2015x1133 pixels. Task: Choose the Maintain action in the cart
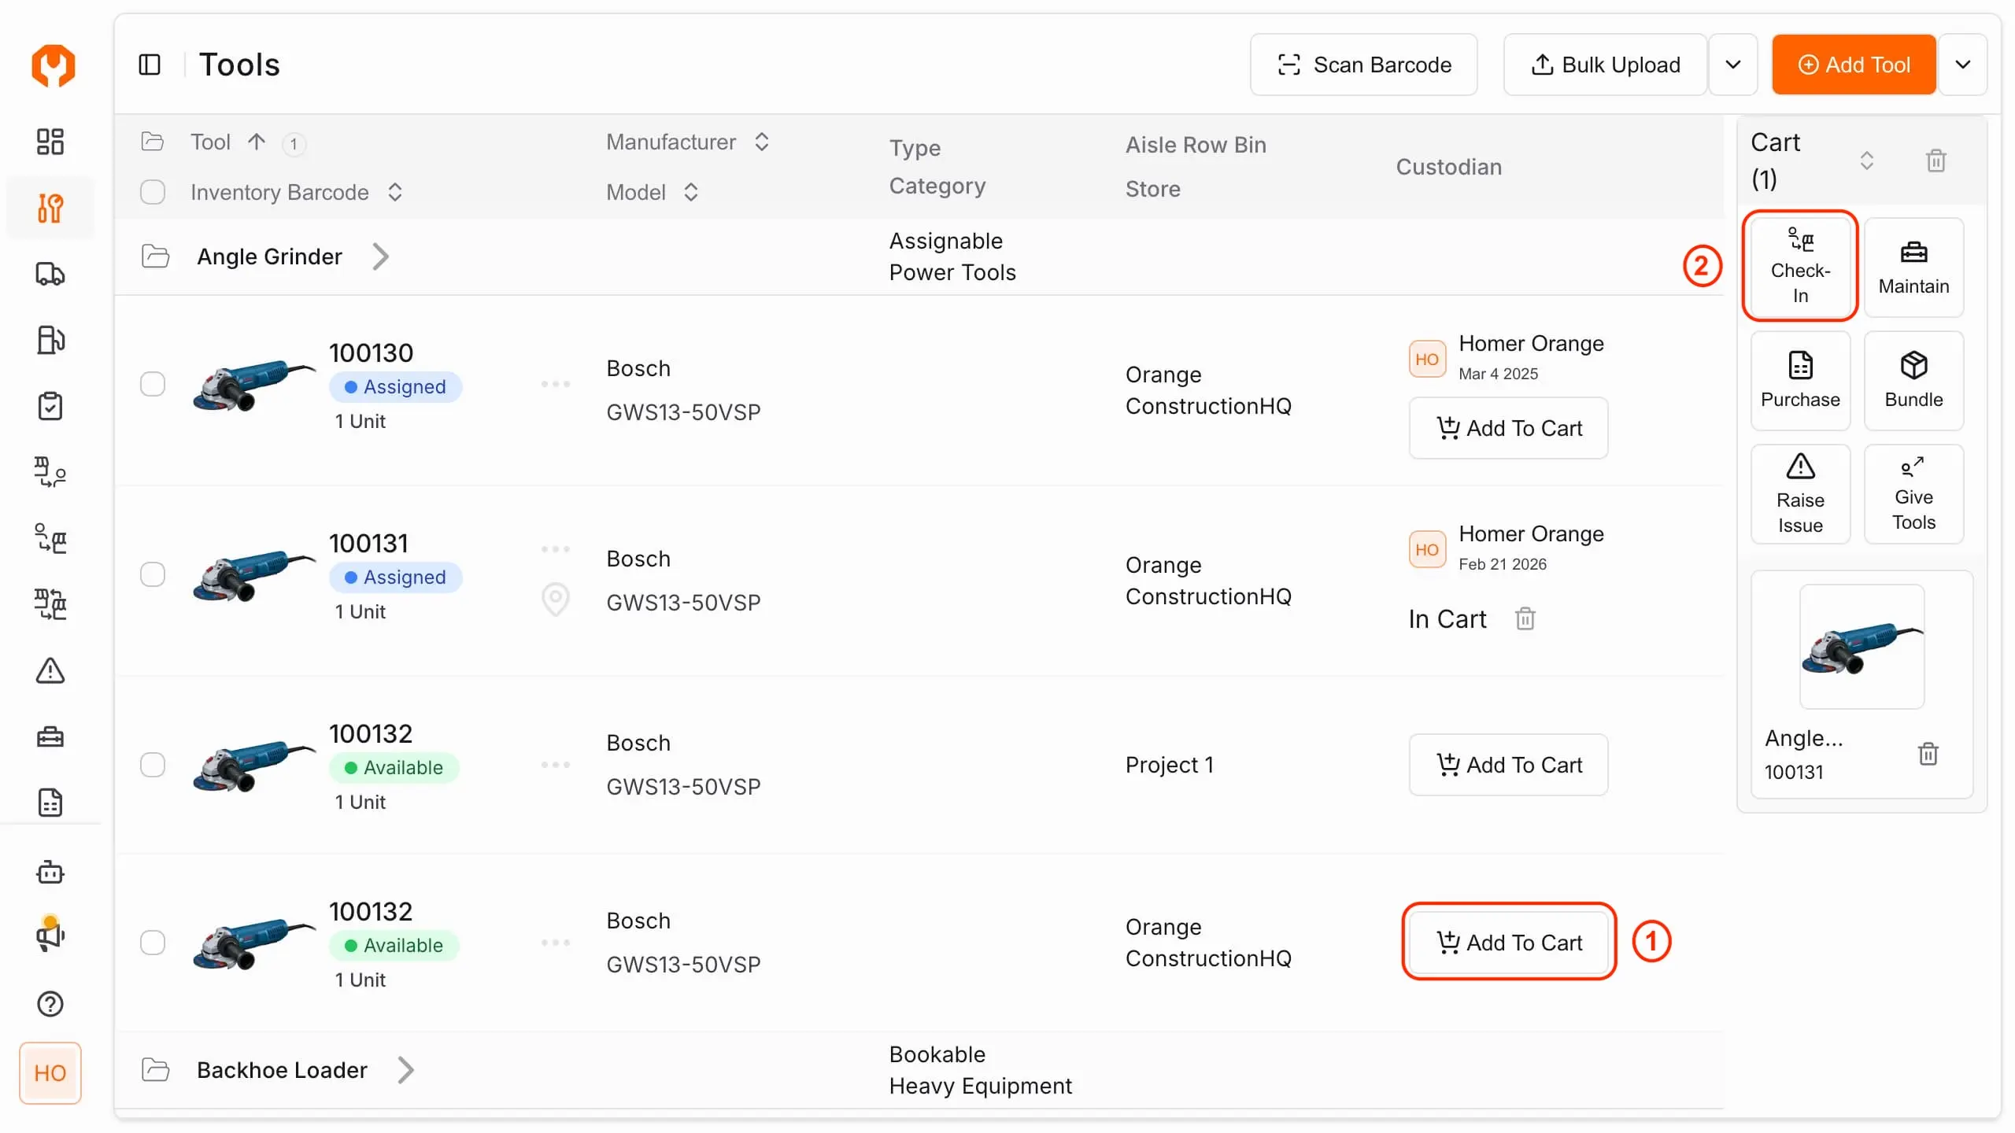point(1913,266)
